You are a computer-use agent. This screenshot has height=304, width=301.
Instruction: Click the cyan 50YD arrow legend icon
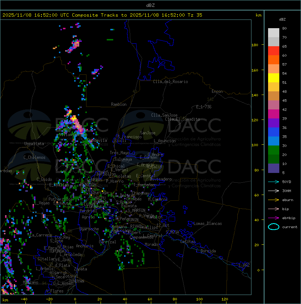click(274, 182)
